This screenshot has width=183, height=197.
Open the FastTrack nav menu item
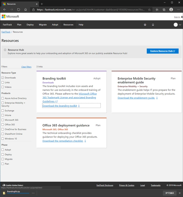(x=7, y=25)
